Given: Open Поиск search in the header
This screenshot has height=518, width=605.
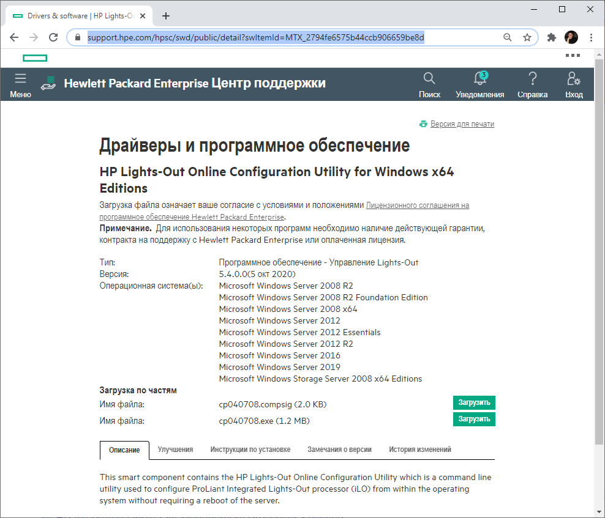Looking at the screenshot, I should [x=429, y=85].
